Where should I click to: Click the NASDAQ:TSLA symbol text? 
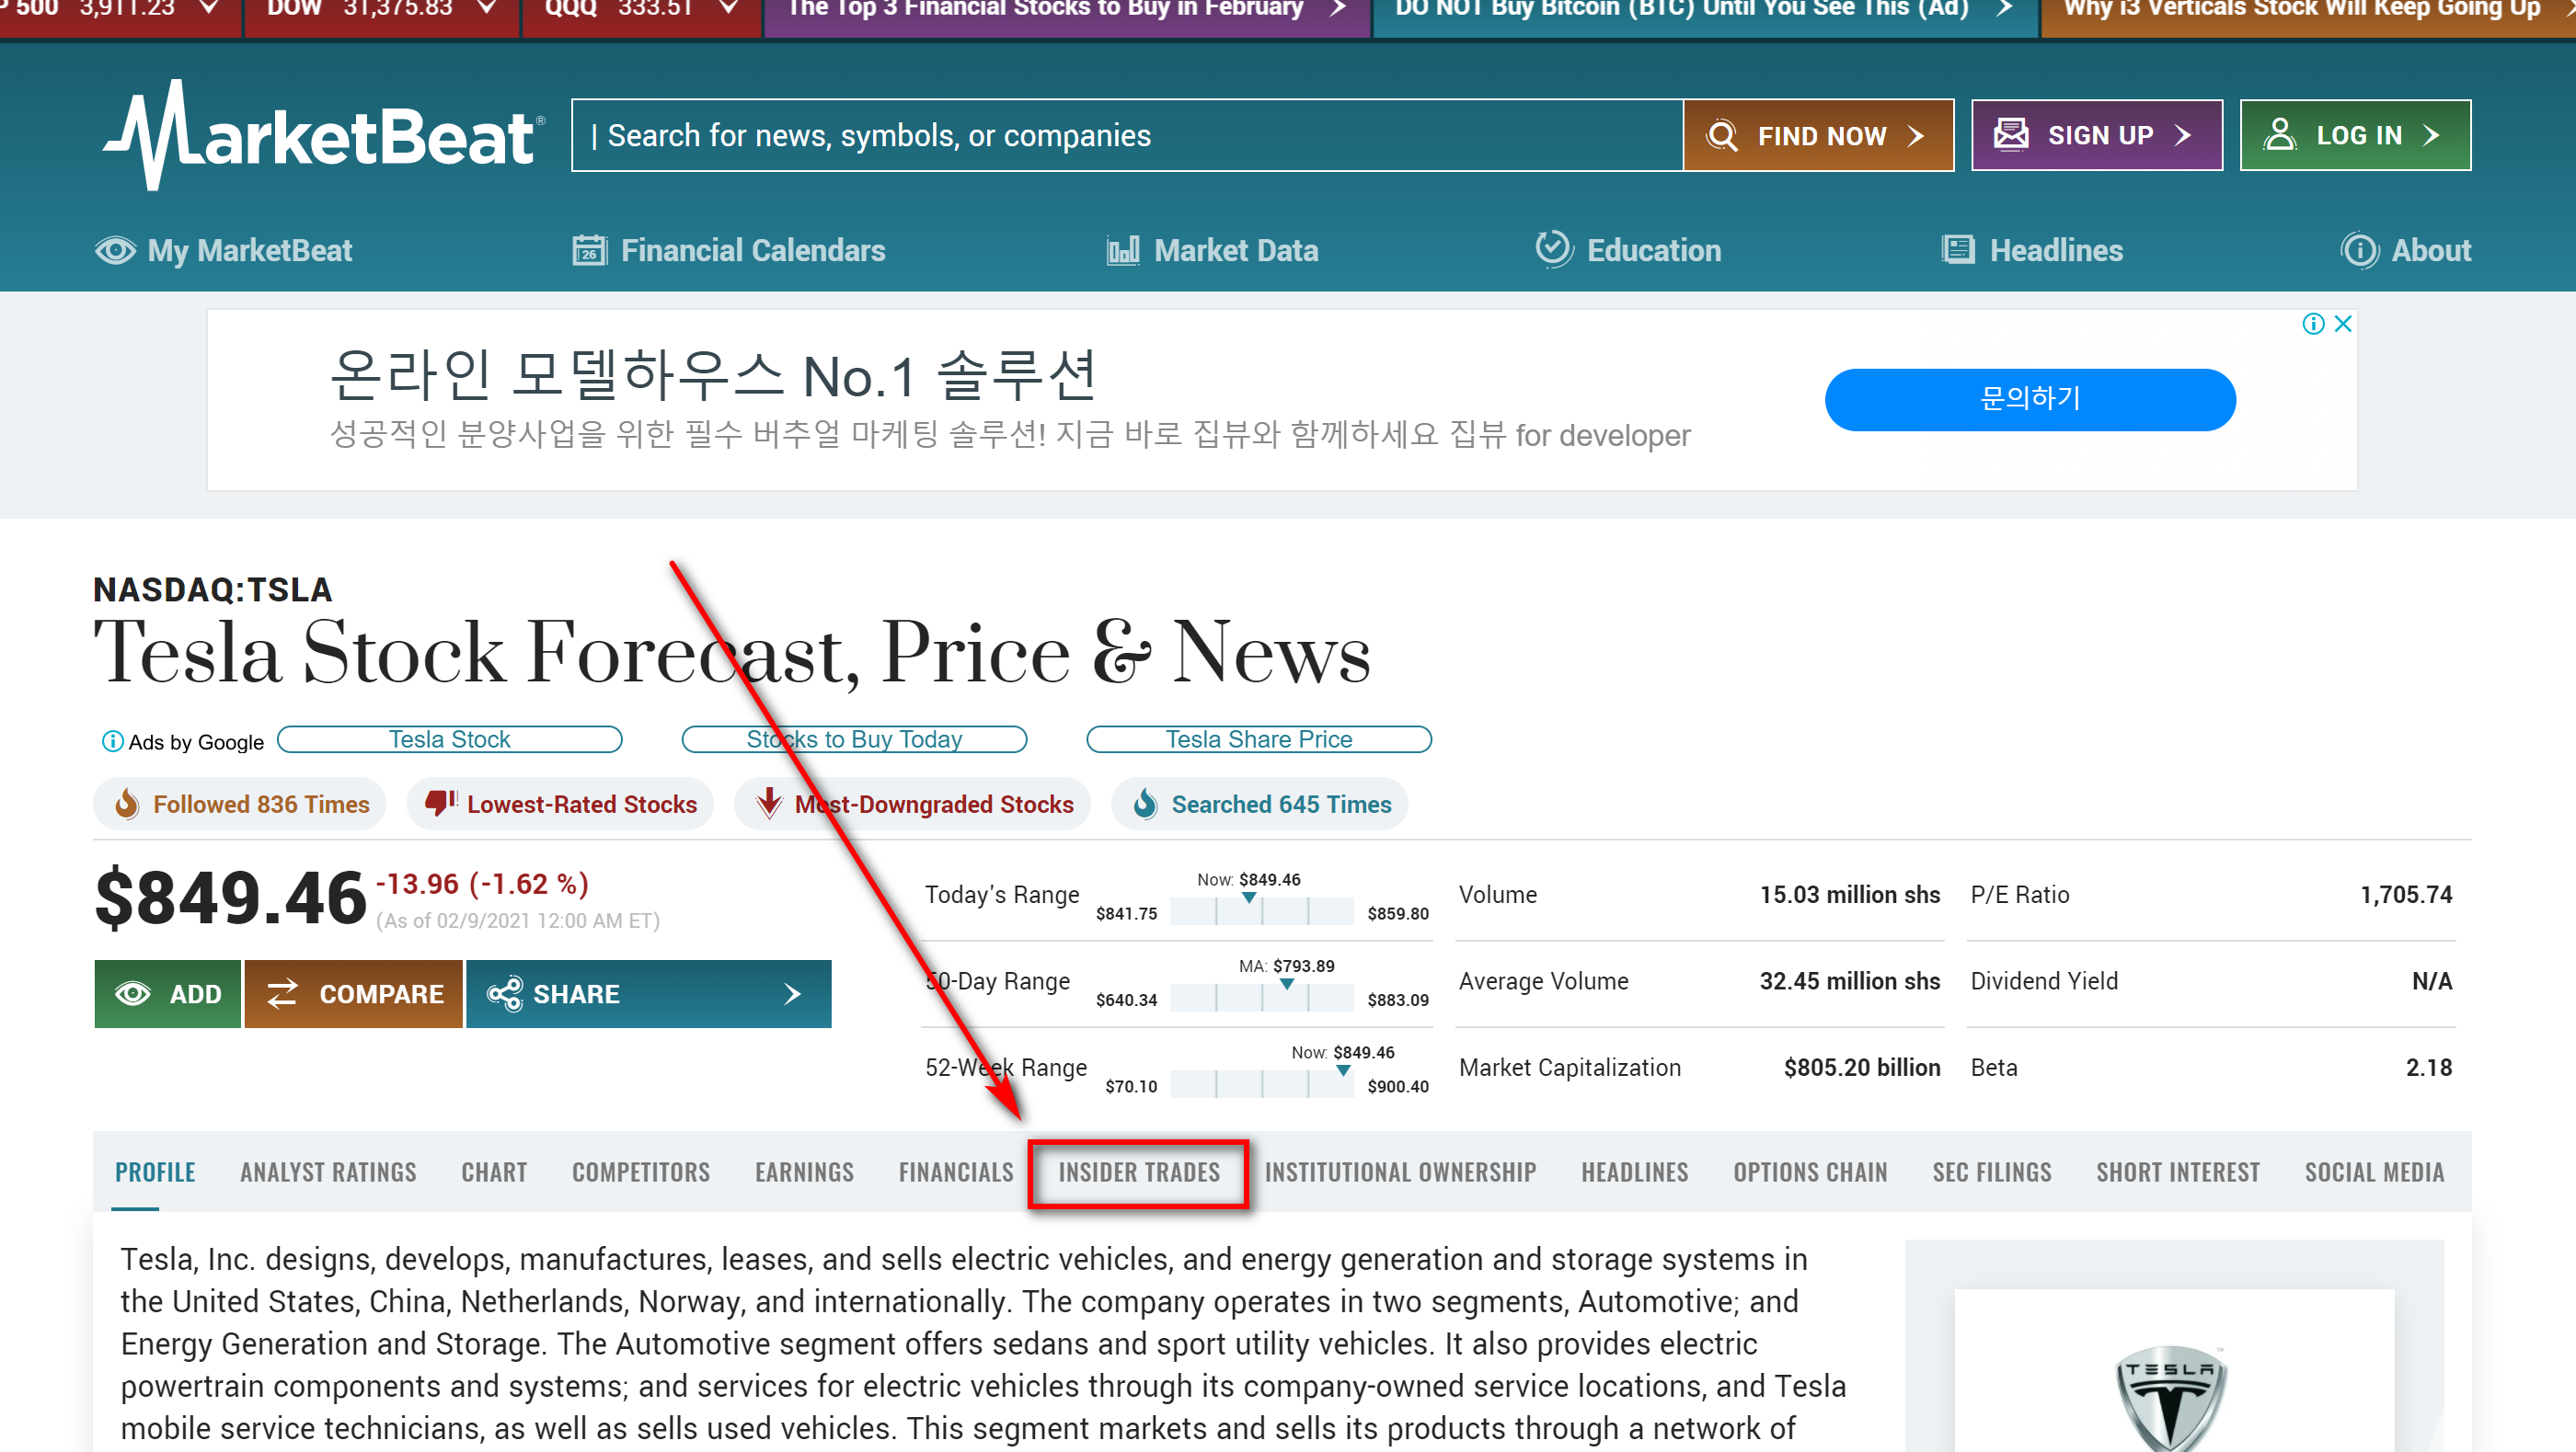click(213, 589)
